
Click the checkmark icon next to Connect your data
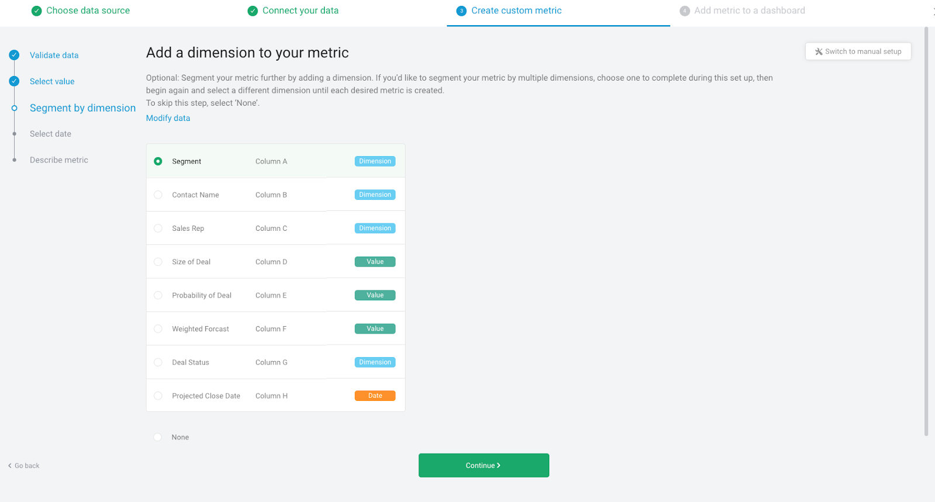tap(252, 11)
